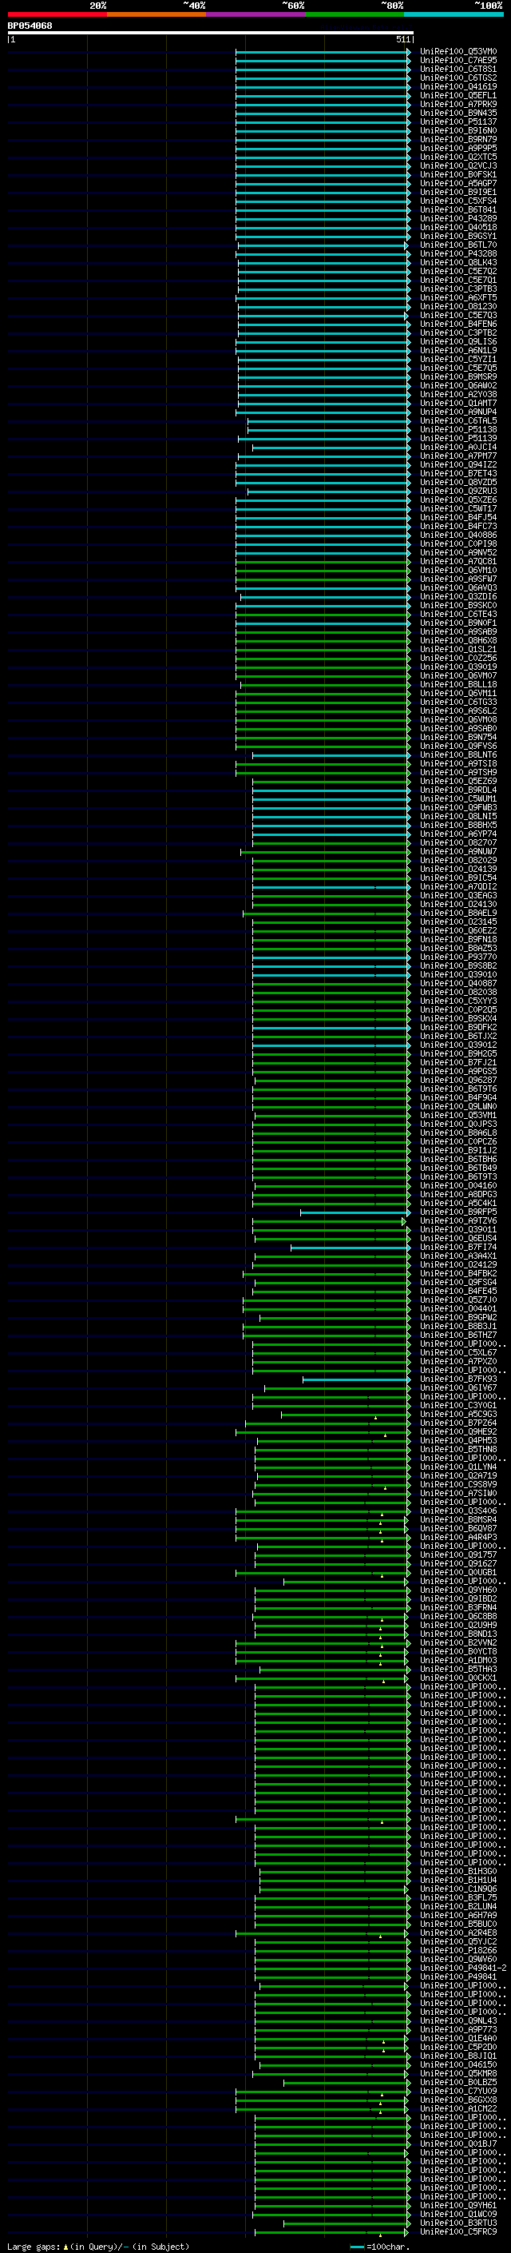511x2253 pixels.
Task: Click the BP054068 query name label
Action: [x=30, y=26]
